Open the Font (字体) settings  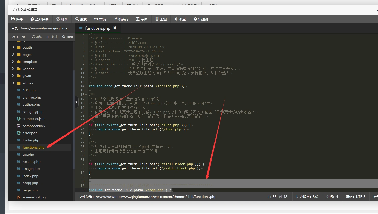142,19
